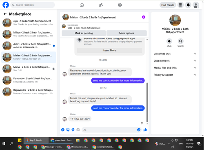Switch to Snip & Sketch in taskbar
This screenshot has height=150, width=204.
click(36, 140)
